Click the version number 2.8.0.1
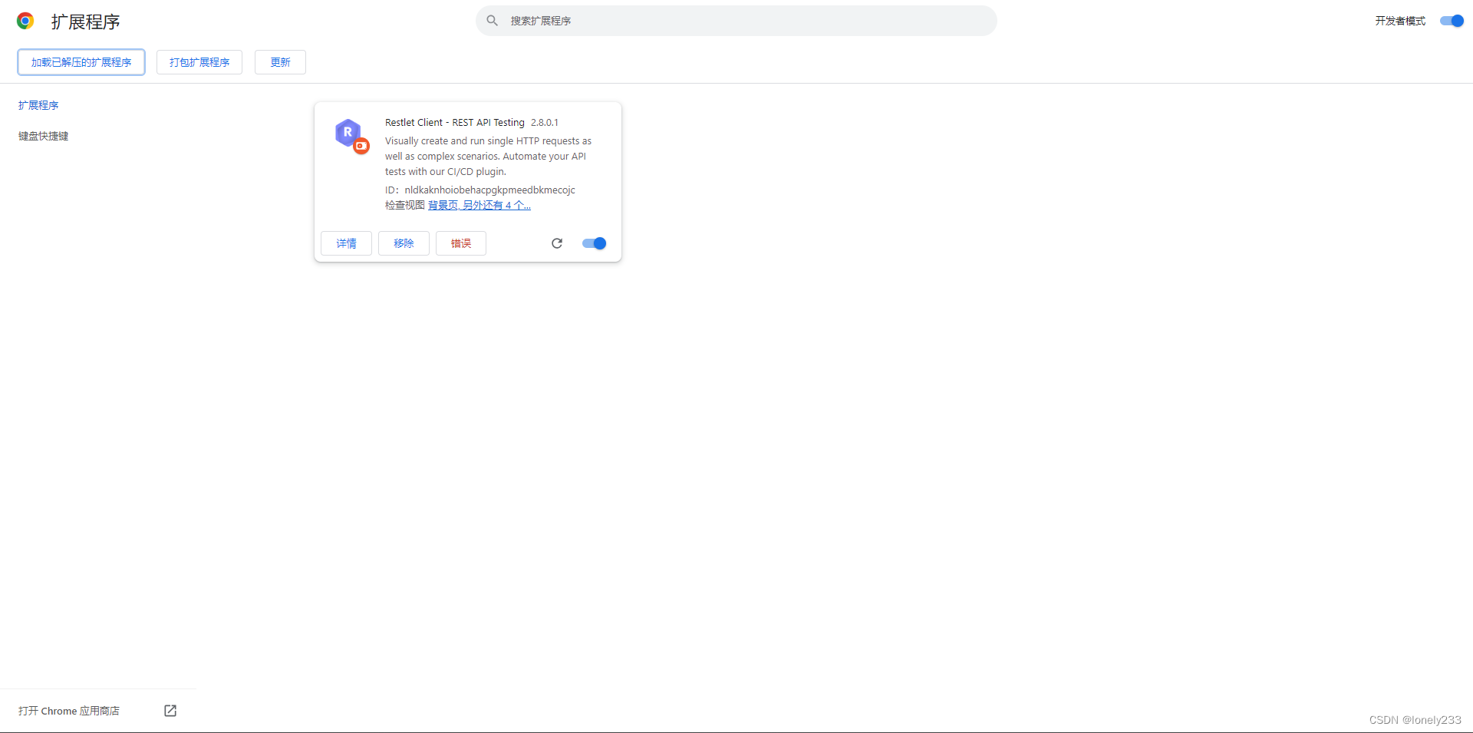This screenshot has height=733, width=1473. [545, 122]
